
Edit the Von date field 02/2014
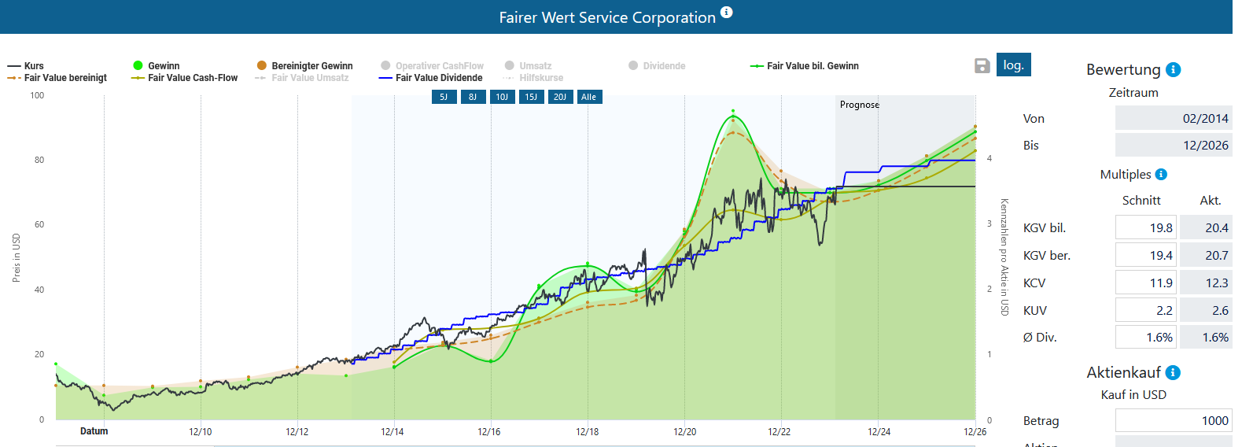[1174, 118]
